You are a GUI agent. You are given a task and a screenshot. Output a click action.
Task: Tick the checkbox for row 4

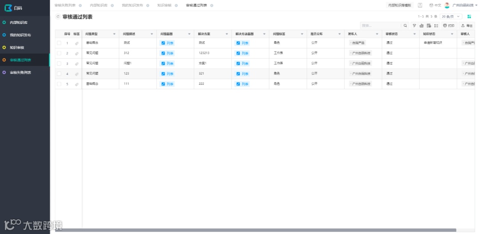pyautogui.click(x=59, y=74)
